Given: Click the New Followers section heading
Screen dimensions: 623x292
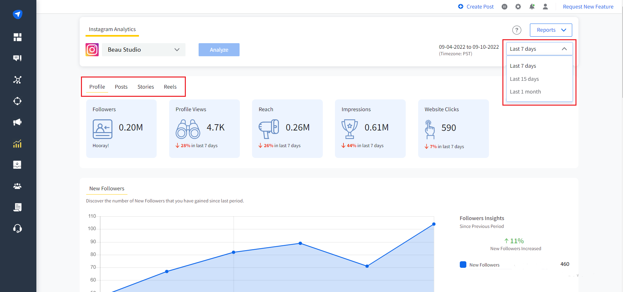Looking at the screenshot, I should pos(107,188).
